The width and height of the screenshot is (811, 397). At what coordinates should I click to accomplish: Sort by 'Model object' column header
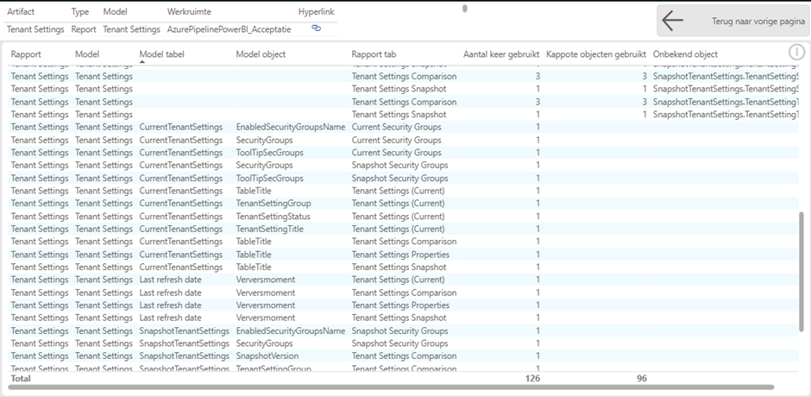click(261, 54)
